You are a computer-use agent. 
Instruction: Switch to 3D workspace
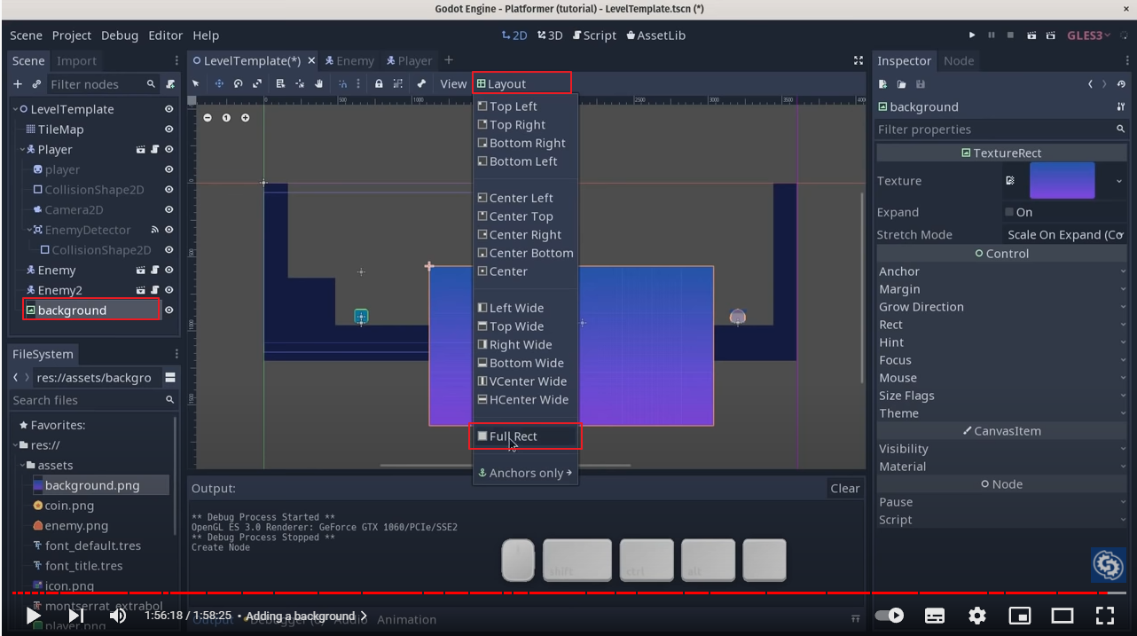pyautogui.click(x=550, y=35)
